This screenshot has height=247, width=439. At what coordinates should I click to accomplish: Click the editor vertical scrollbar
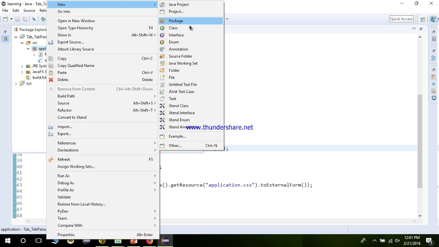420,141
